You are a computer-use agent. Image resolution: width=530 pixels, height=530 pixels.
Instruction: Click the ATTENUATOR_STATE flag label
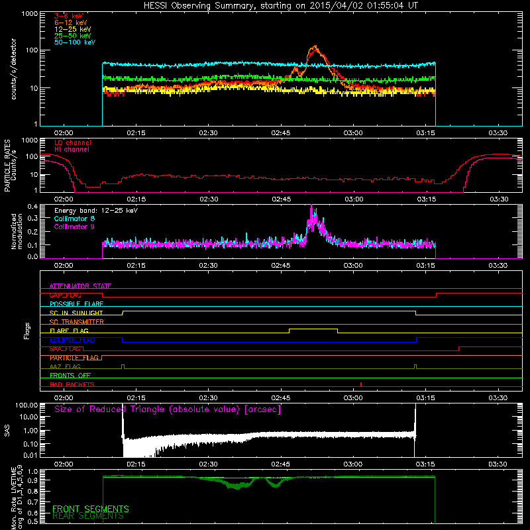pos(80,286)
